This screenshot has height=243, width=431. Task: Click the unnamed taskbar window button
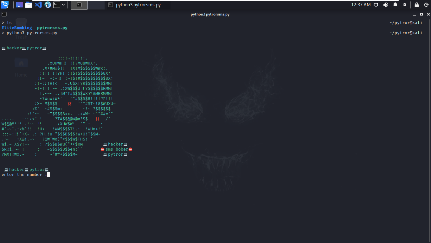pos(79,5)
